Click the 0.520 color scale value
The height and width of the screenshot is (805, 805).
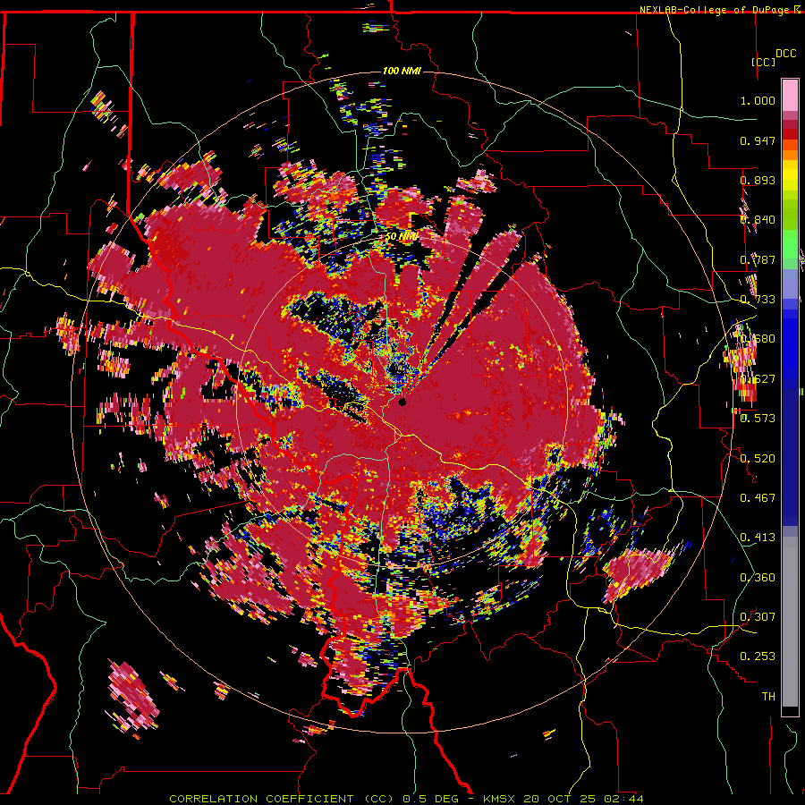coord(758,459)
